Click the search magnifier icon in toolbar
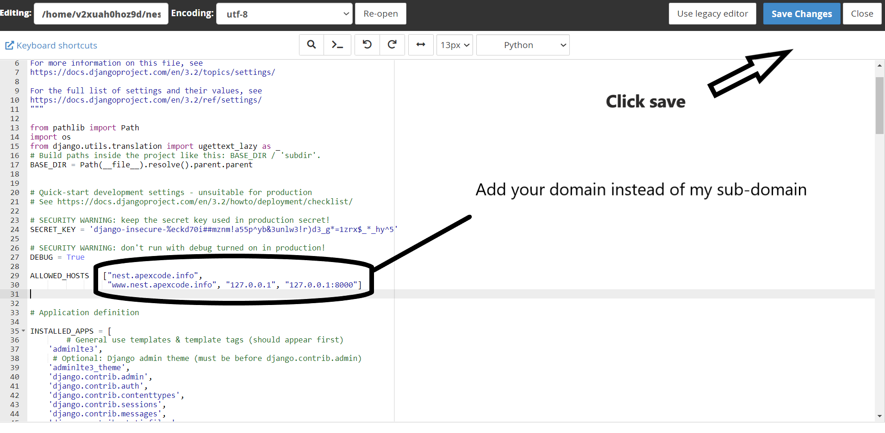 [x=312, y=45]
